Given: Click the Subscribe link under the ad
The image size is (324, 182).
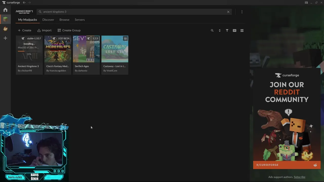Looking at the screenshot, I should click(299, 177).
